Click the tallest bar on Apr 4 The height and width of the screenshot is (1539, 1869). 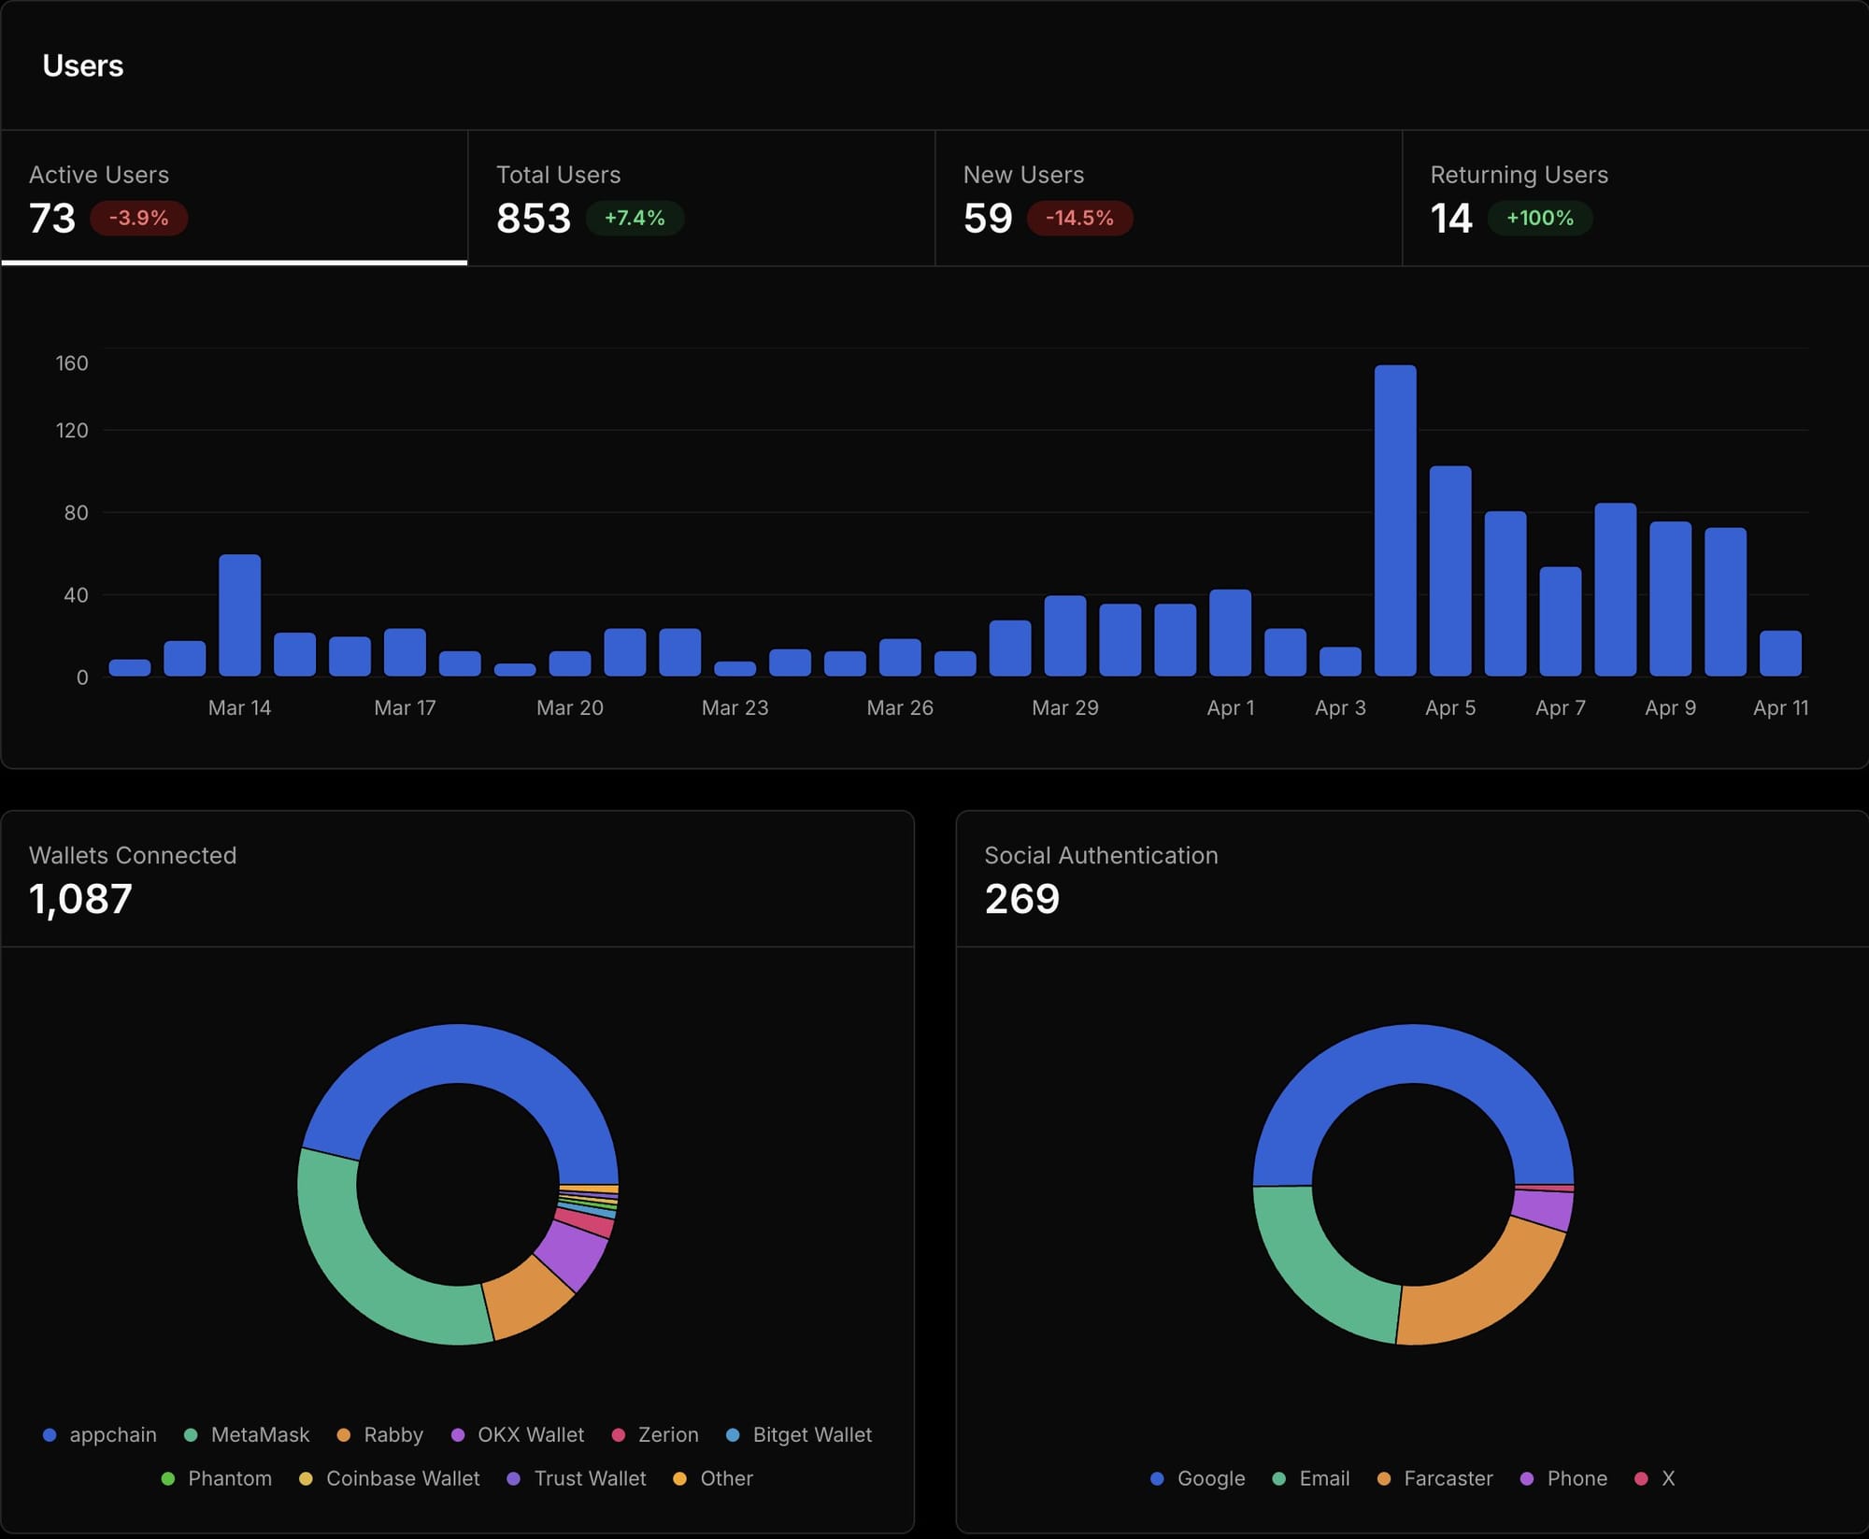click(1395, 520)
